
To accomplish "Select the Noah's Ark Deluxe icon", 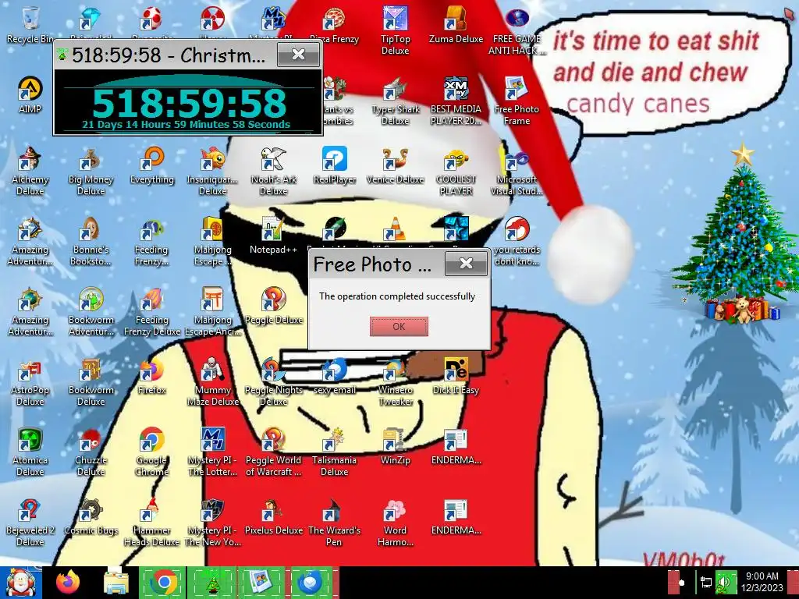I will (274, 171).
